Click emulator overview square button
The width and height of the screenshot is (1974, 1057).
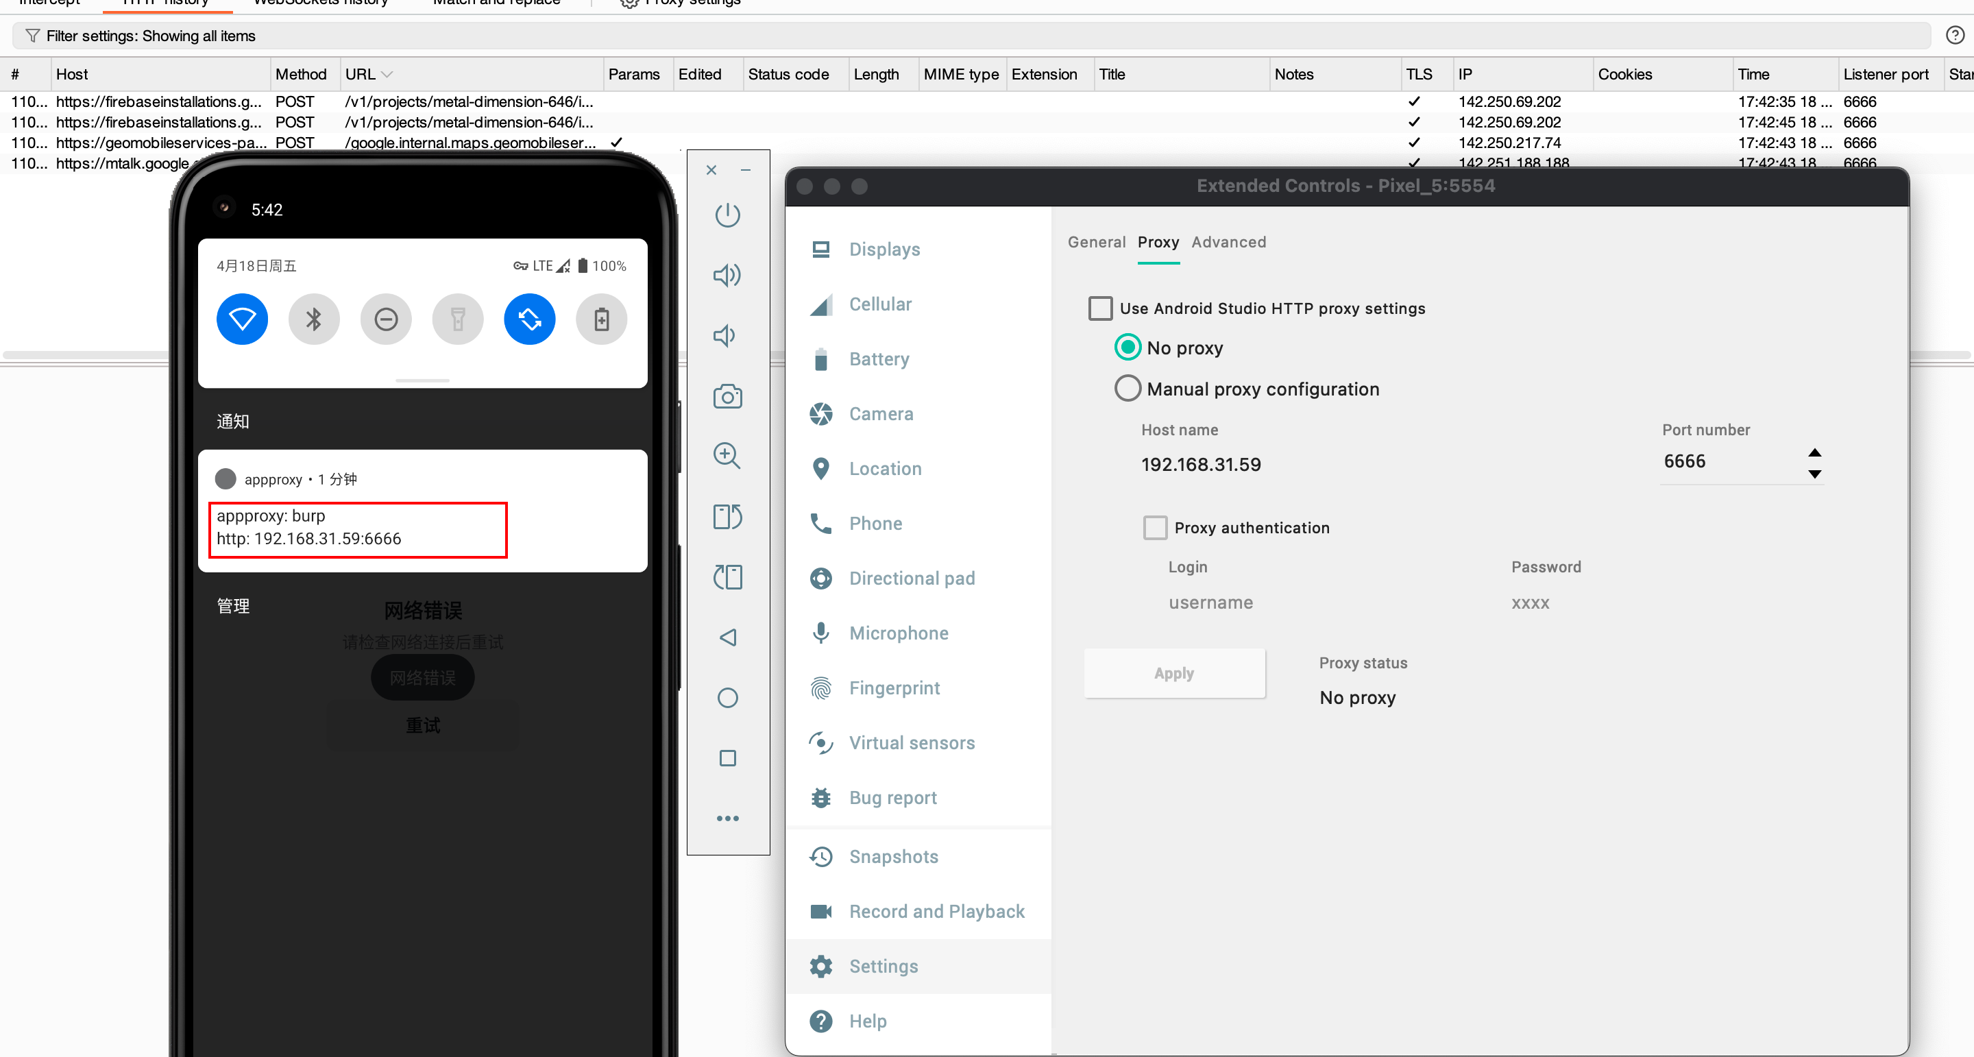click(x=727, y=758)
